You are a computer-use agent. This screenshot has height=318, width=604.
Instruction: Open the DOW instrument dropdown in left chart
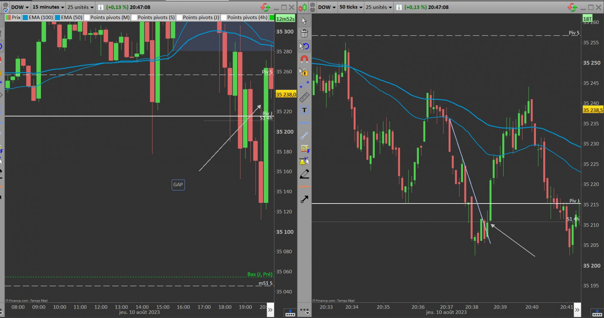pos(20,7)
